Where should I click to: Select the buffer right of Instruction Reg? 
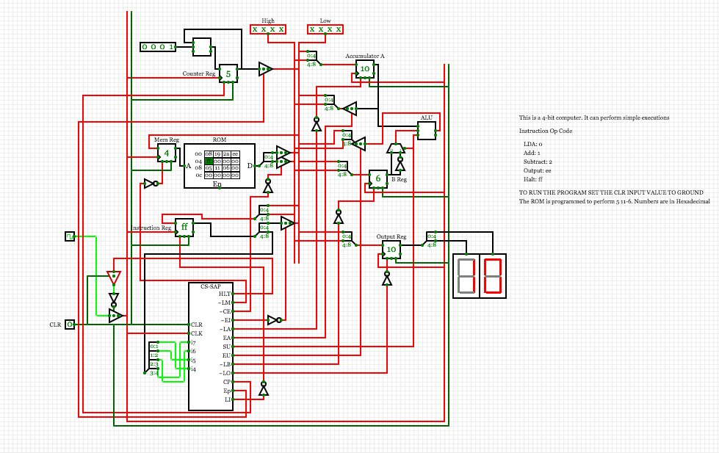point(288,223)
